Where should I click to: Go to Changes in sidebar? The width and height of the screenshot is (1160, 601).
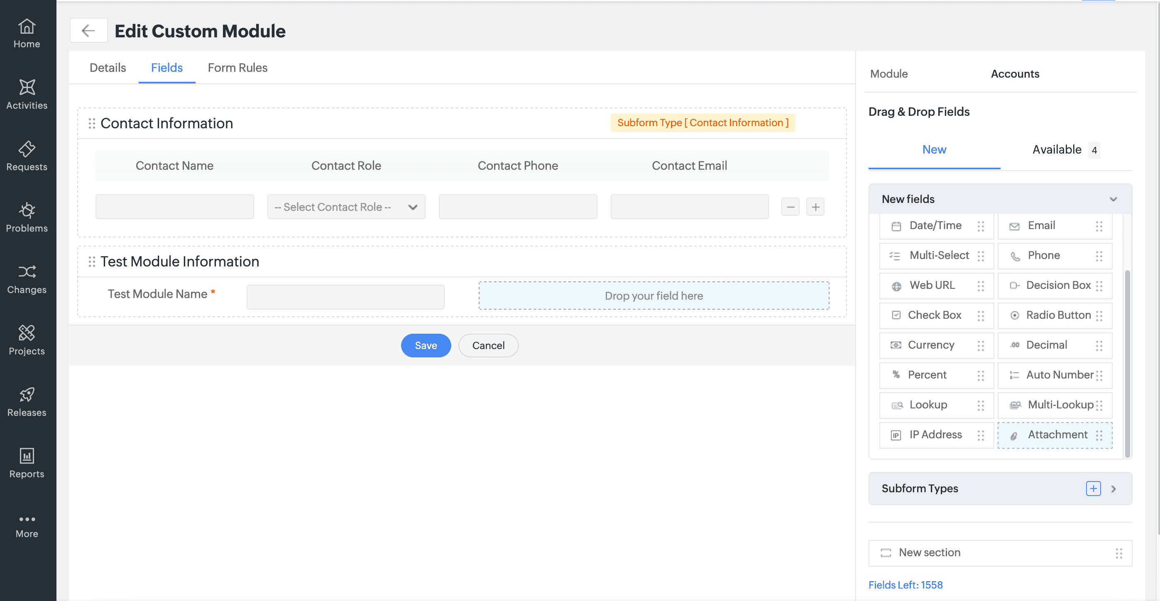27,279
